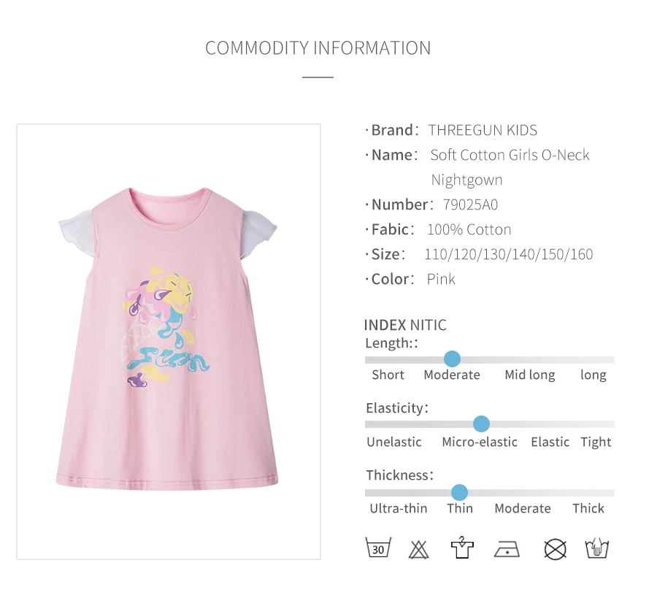
Task: Click the COMMODITY INFORMATION heading
Action: click(x=318, y=48)
